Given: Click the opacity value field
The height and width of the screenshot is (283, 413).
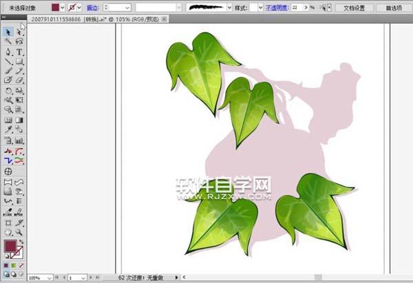Looking at the screenshot, I should (297, 8).
